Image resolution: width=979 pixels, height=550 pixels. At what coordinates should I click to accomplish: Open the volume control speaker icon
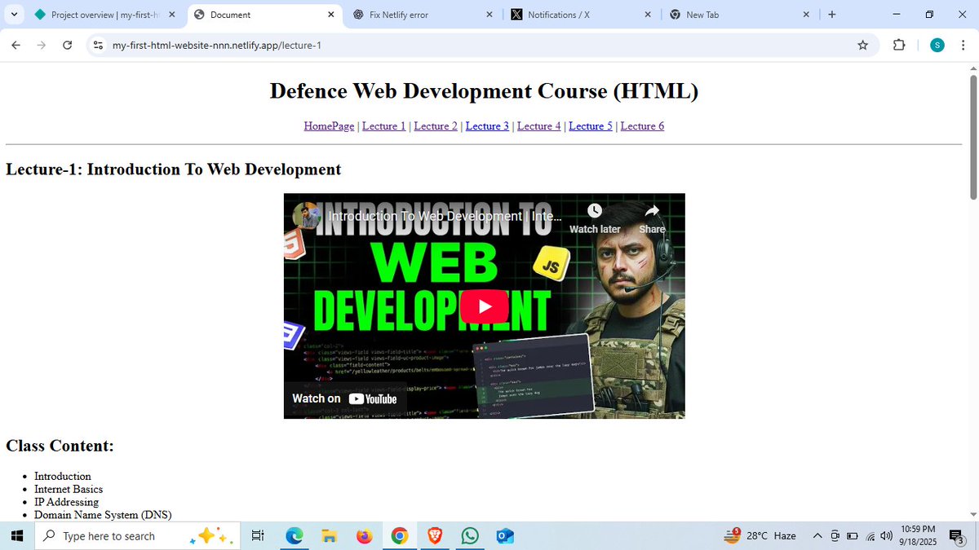pyautogui.click(x=887, y=535)
